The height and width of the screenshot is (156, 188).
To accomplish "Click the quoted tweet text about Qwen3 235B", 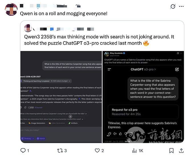I will 99,40.
